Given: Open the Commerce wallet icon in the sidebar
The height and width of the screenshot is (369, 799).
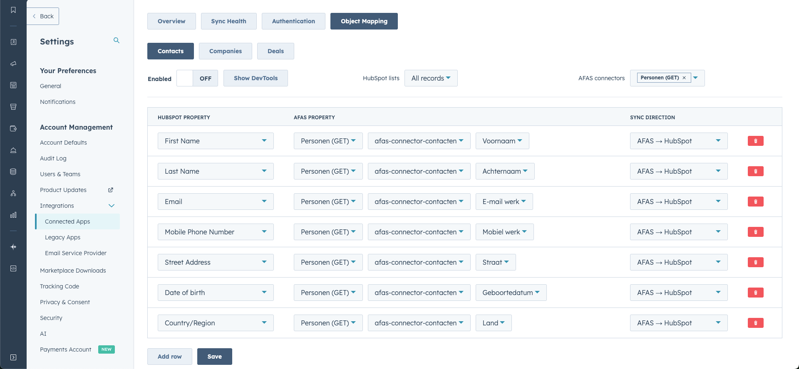Looking at the screenshot, I should (x=13, y=128).
